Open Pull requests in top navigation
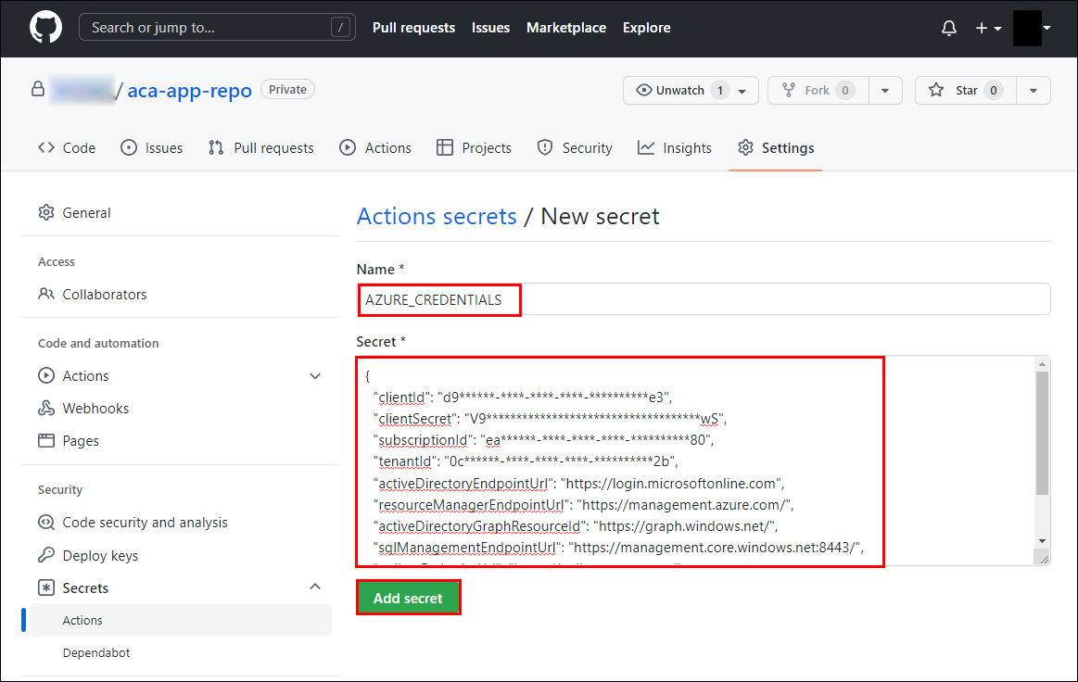 414,28
